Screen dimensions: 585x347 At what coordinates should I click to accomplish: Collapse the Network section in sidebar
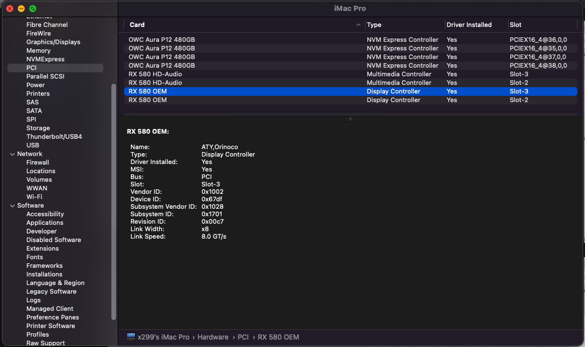[12, 154]
